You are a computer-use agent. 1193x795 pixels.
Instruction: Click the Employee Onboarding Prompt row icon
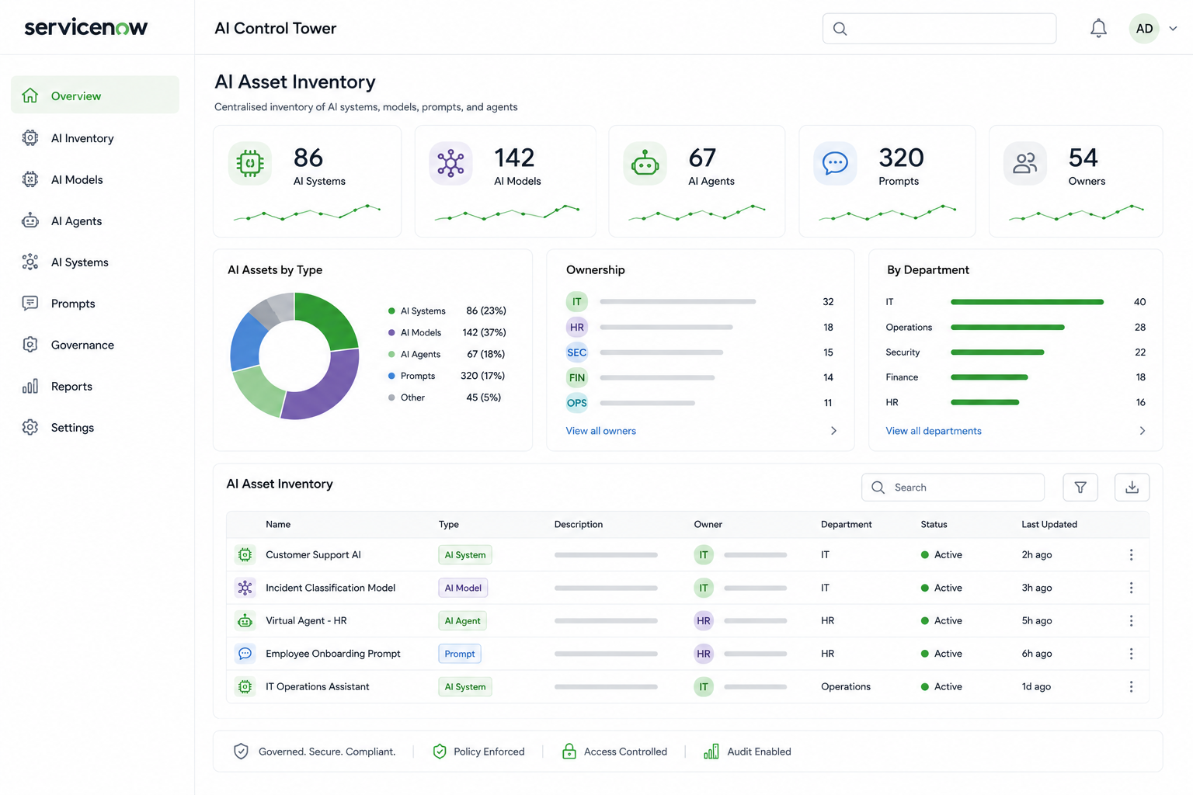[245, 654]
